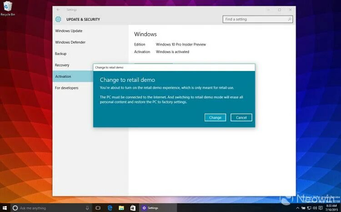
Task: Show hidden system tray icons
Action: click(x=297, y=208)
